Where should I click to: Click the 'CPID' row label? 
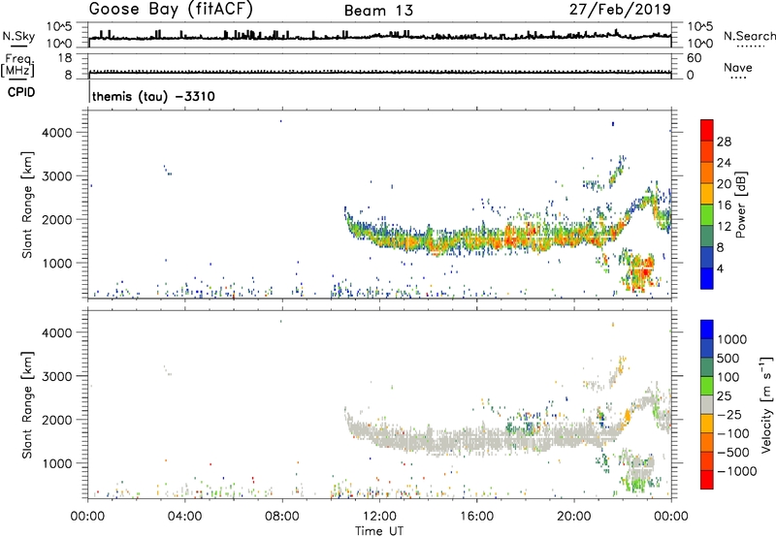point(21,92)
